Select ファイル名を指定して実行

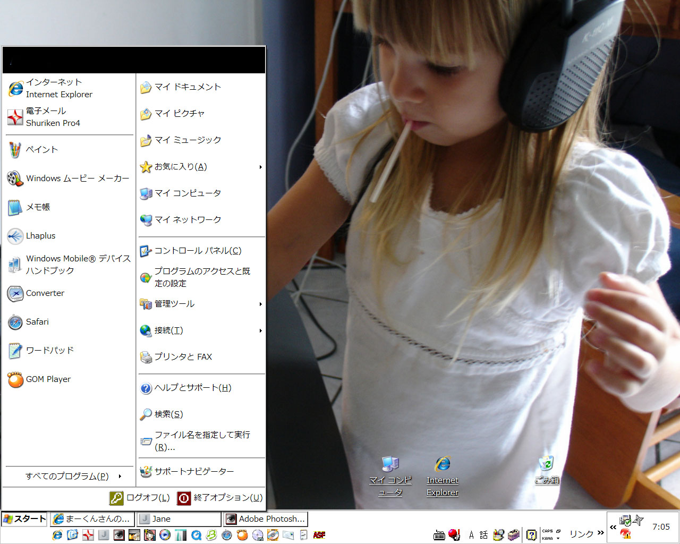(201, 441)
